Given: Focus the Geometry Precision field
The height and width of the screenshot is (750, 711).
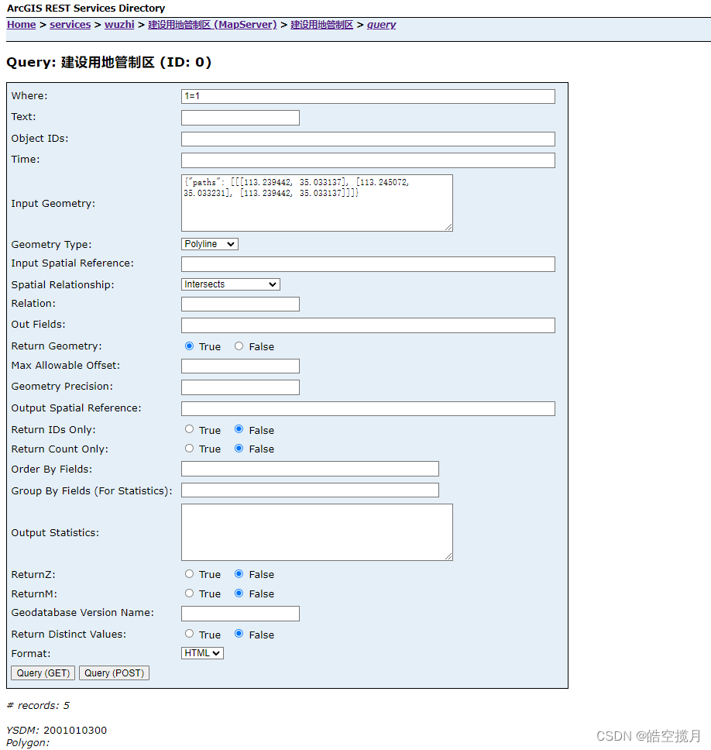Looking at the screenshot, I should pos(240,387).
